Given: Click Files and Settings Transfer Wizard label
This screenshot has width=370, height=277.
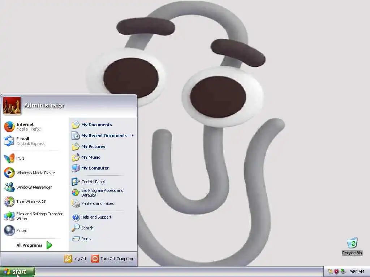Looking at the screenshot, I should [39, 216].
